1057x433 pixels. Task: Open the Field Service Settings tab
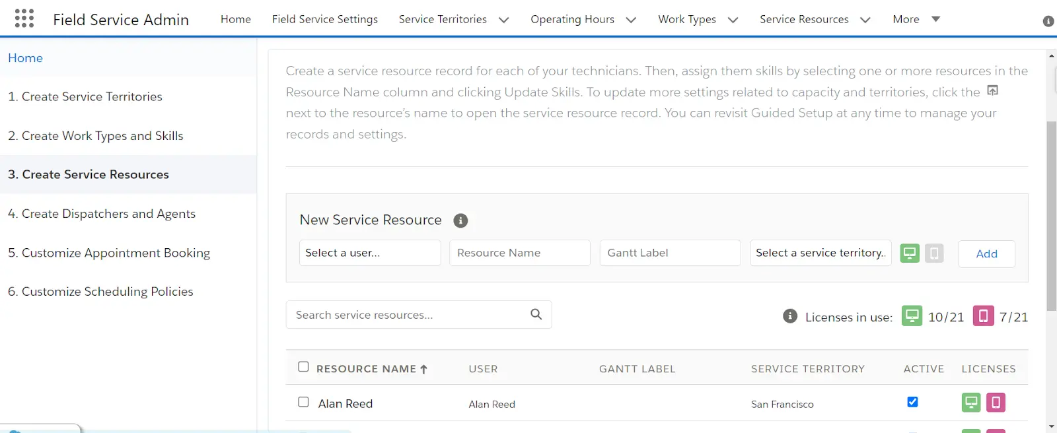[x=325, y=19]
